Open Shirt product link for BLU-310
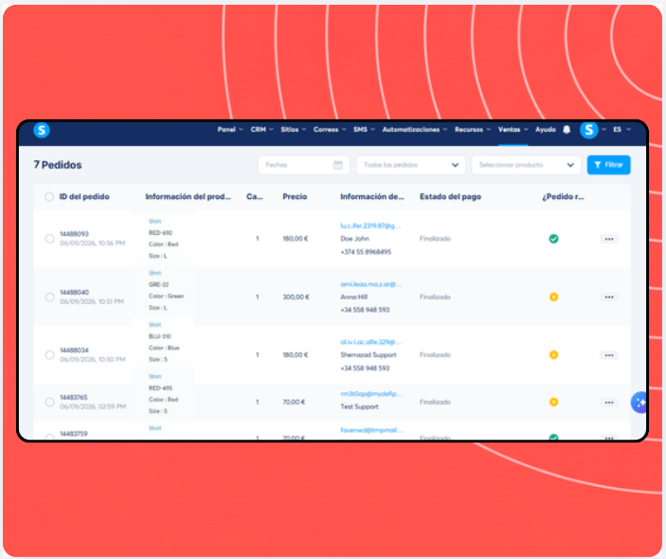 (x=154, y=325)
